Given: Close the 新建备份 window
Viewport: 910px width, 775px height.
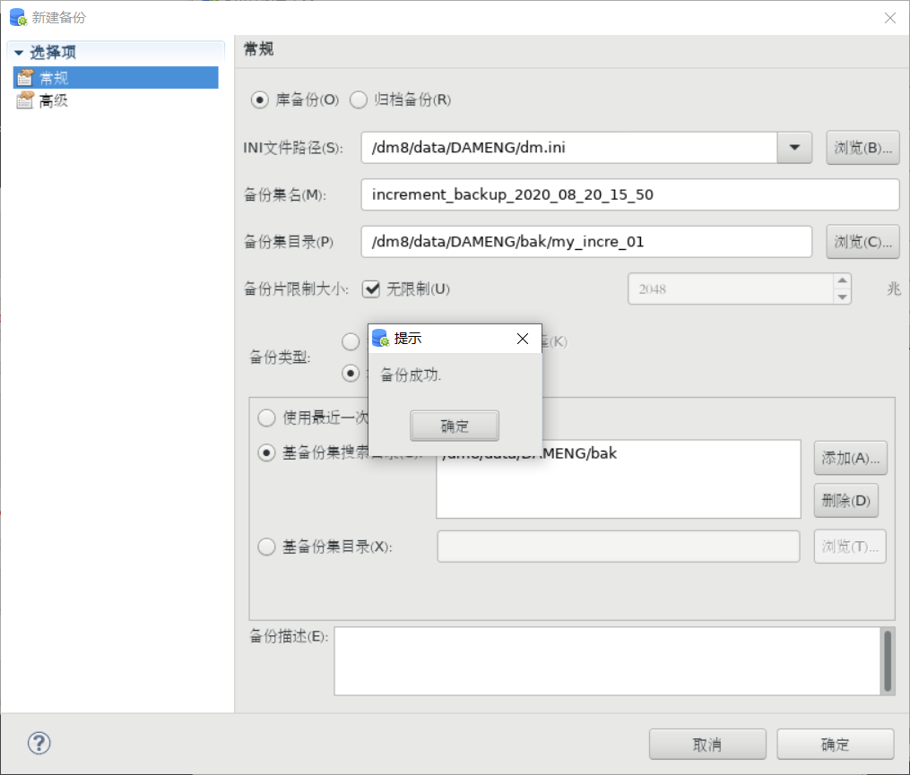Looking at the screenshot, I should [889, 18].
